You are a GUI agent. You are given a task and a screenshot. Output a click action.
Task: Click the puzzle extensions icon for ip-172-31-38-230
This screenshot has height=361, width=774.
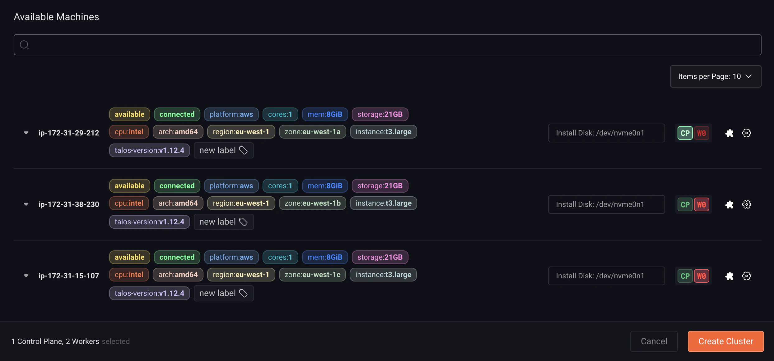point(729,204)
